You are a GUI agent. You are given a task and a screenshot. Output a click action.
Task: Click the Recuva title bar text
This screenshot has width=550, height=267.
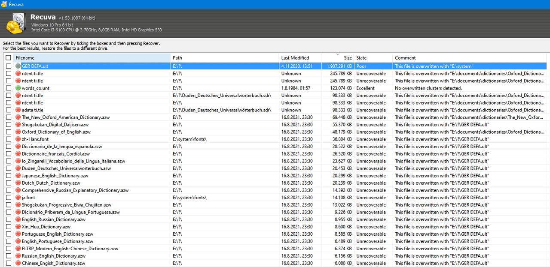[16, 4]
